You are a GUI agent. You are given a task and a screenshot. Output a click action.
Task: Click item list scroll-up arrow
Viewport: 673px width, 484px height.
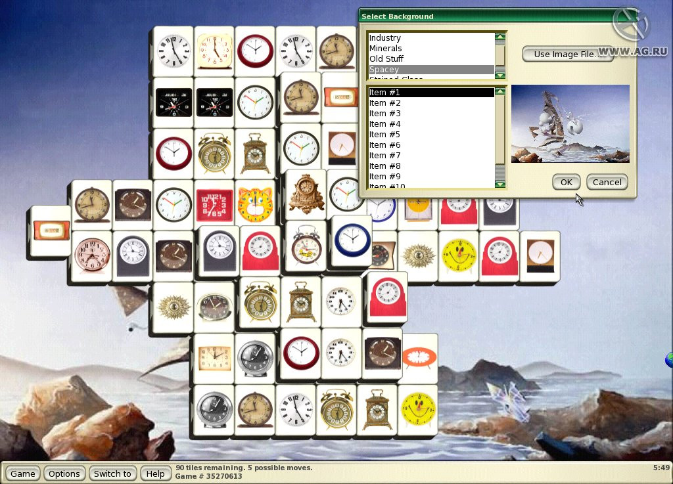tap(500, 91)
